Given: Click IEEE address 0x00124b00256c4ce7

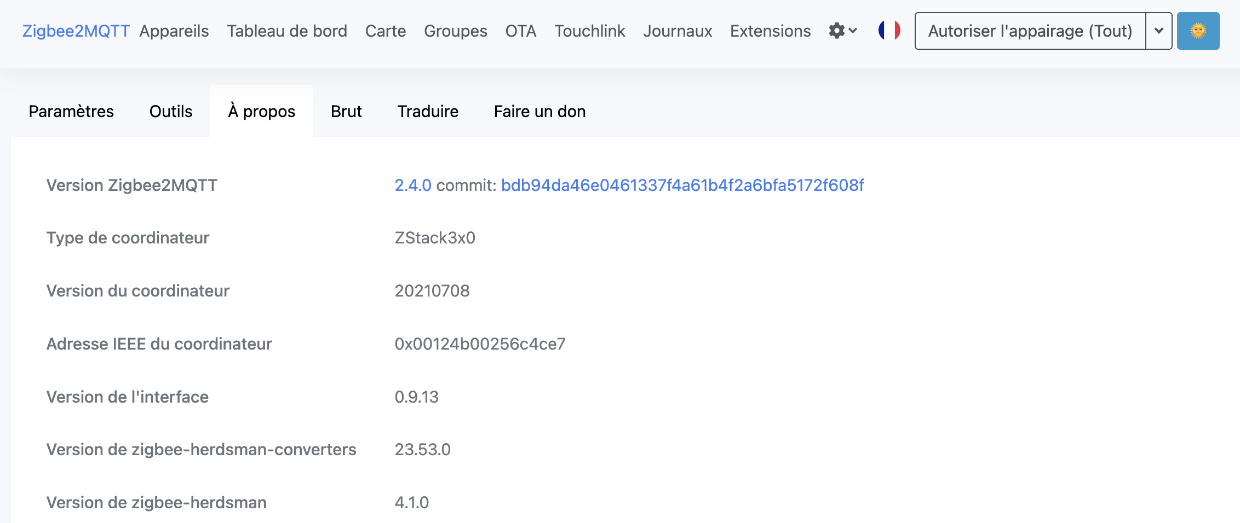Looking at the screenshot, I should pyautogui.click(x=480, y=344).
